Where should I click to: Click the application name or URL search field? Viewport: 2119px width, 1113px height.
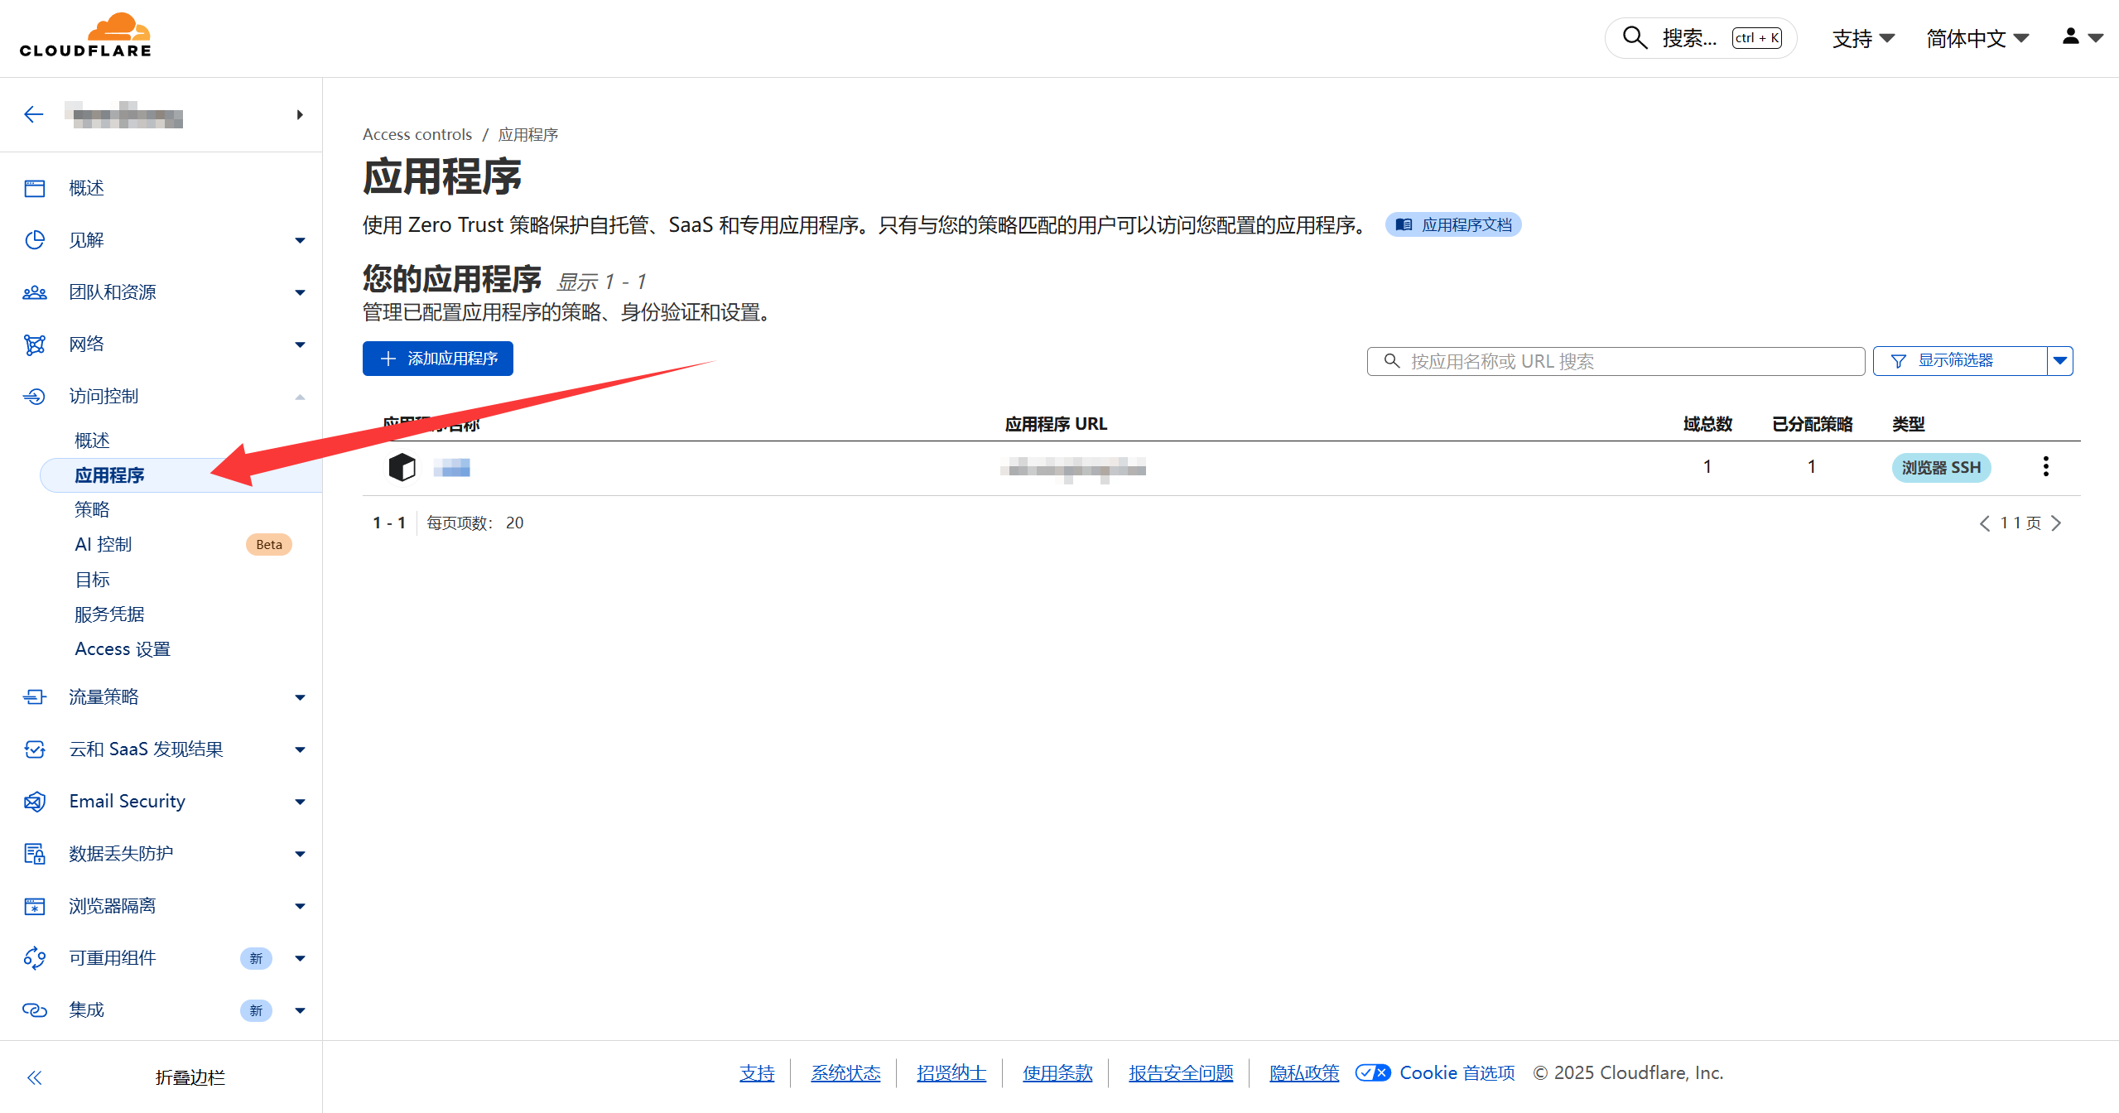click(1615, 362)
